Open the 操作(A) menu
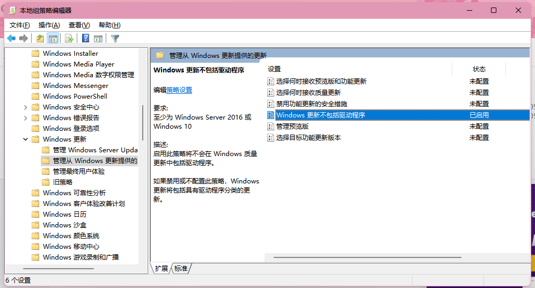Image resolution: width=535 pixels, height=288 pixels. [x=49, y=25]
